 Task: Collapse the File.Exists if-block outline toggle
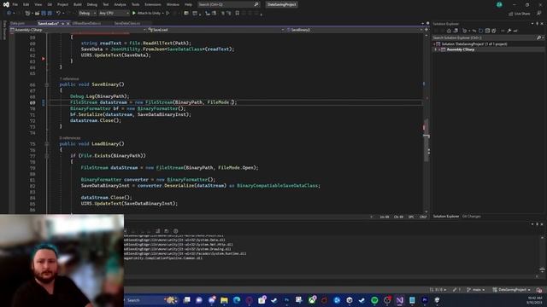click(x=46, y=155)
